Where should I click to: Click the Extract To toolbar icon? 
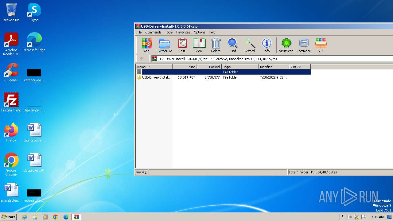click(x=164, y=45)
